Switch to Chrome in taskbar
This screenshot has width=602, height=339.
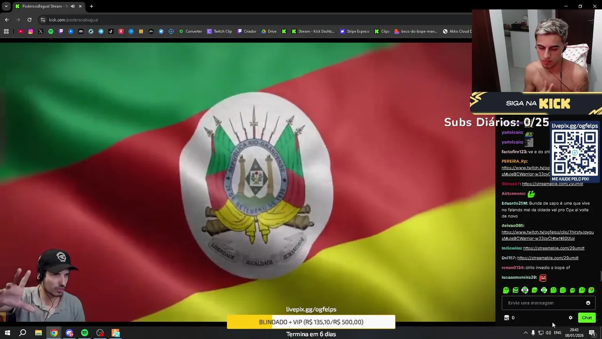pyautogui.click(x=54, y=333)
